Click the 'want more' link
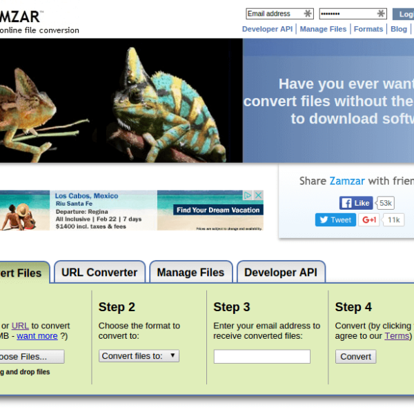The height and width of the screenshot is (414, 414). click(x=37, y=336)
